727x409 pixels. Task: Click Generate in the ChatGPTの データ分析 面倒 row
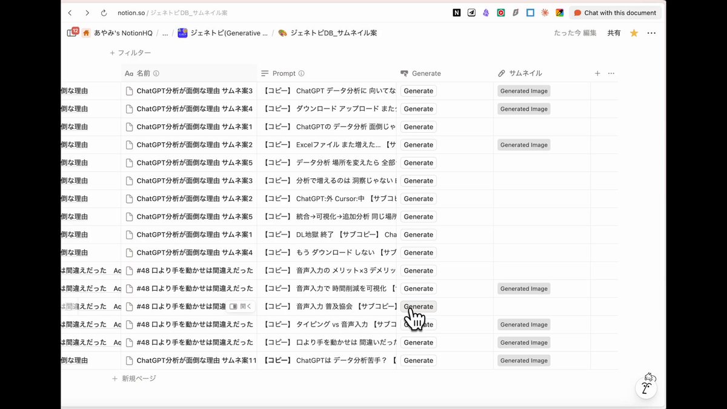tap(418, 127)
